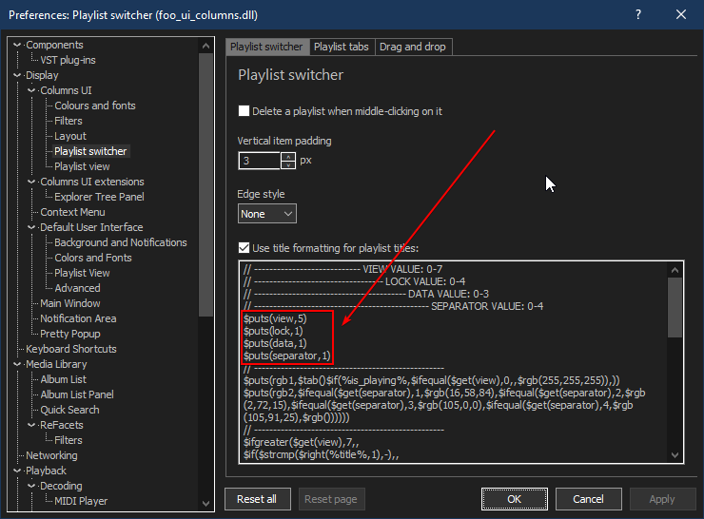Open the Drag and drop tab

pos(412,47)
